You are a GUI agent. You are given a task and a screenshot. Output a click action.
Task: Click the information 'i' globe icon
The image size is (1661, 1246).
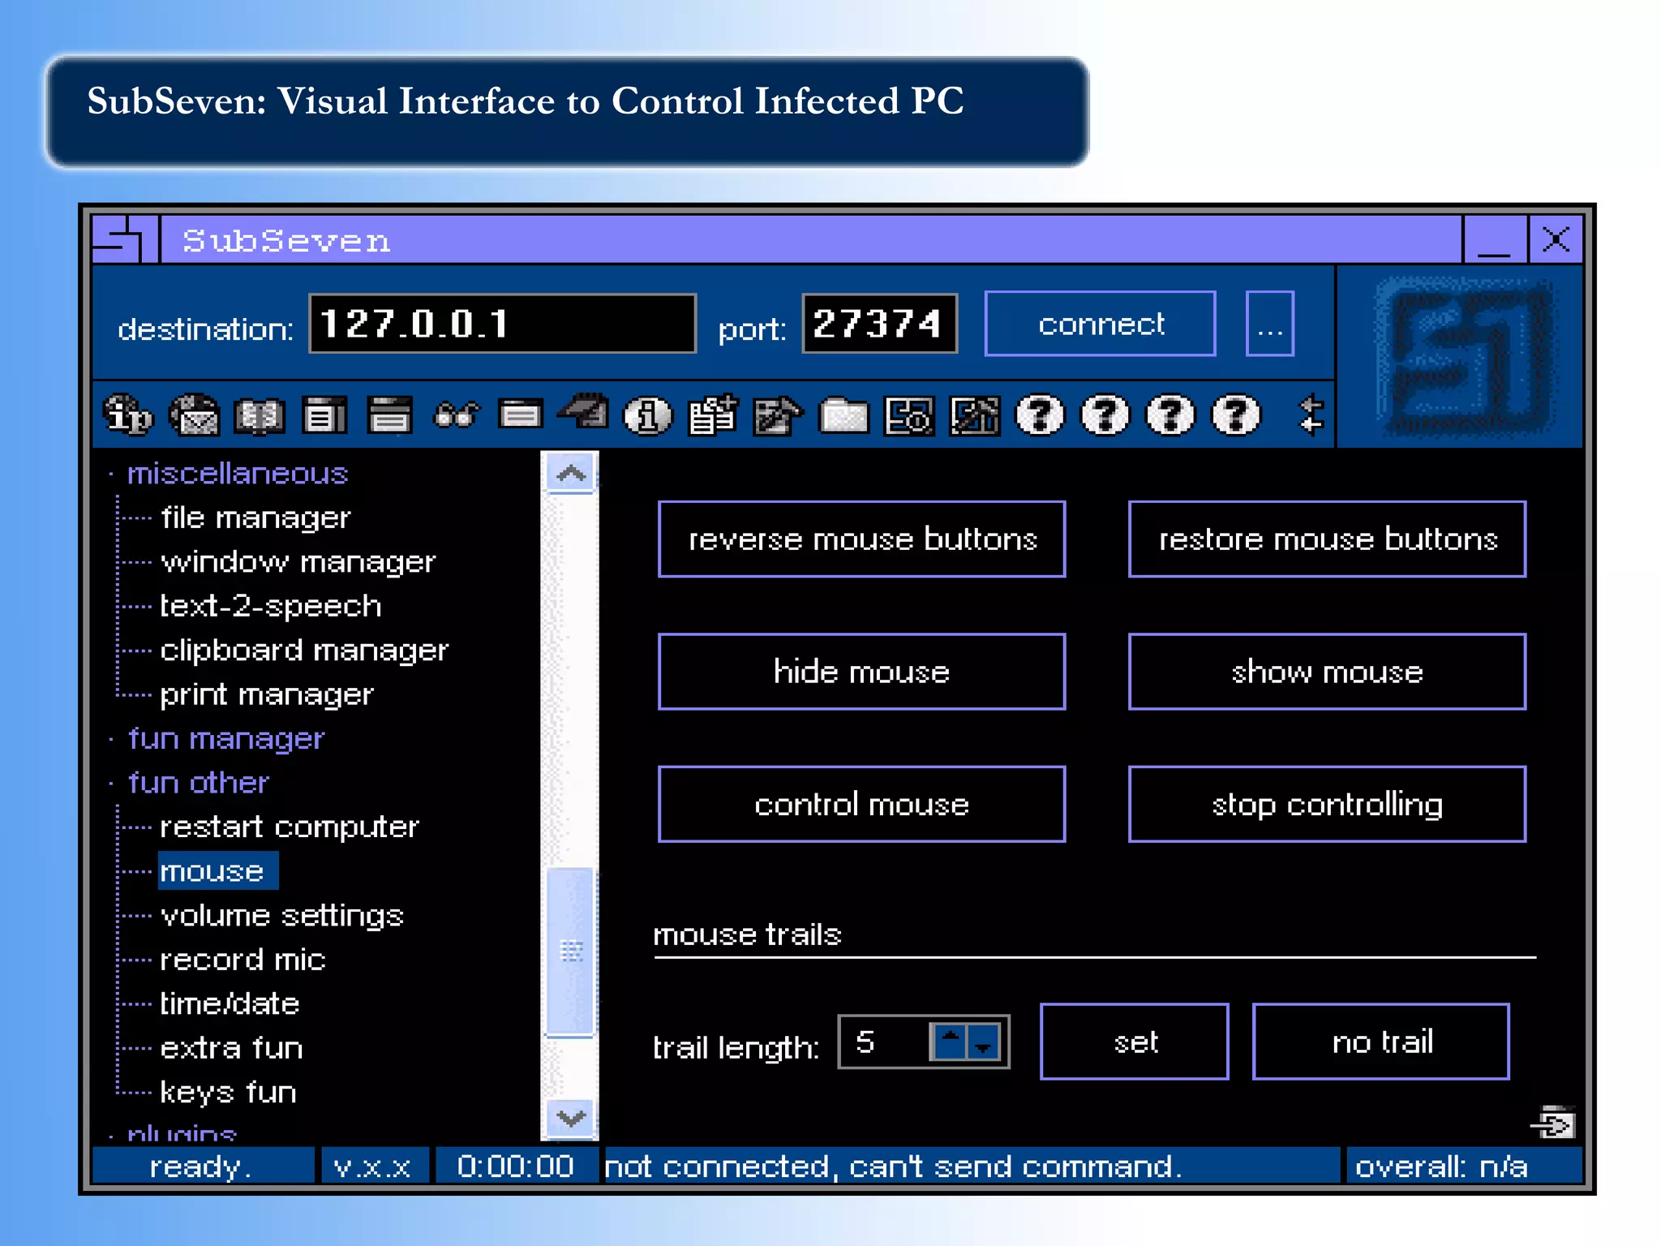pos(647,415)
